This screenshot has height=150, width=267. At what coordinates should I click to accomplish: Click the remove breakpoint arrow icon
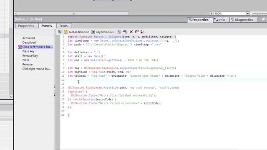click(142, 32)
